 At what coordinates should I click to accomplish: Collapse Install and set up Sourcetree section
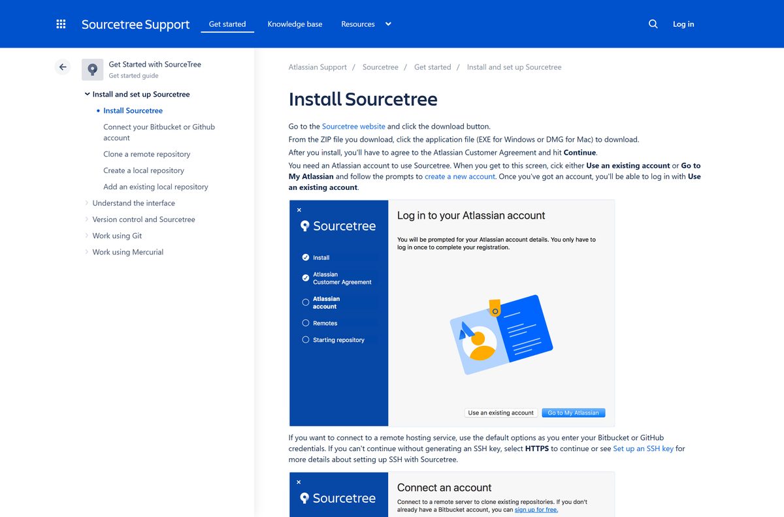tap(87, 94)
